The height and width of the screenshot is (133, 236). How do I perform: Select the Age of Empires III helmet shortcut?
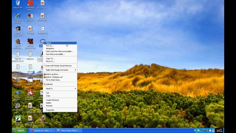(18, 31)
